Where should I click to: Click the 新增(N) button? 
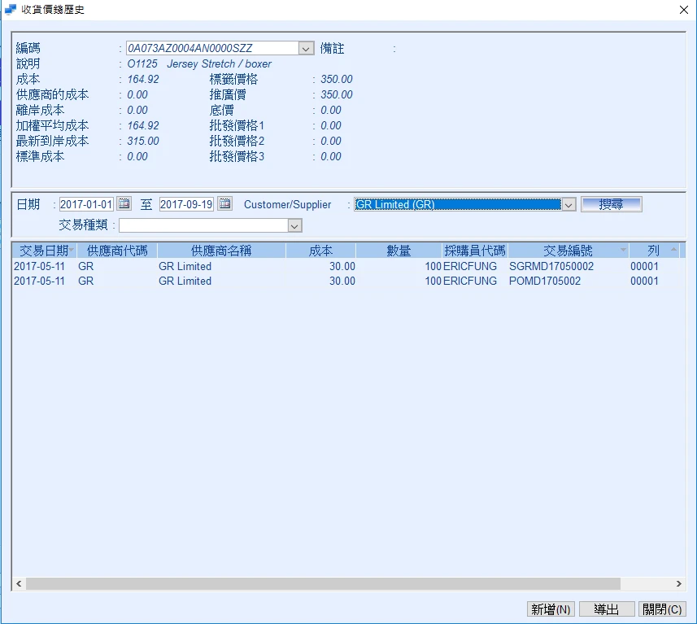pos(551,609)
